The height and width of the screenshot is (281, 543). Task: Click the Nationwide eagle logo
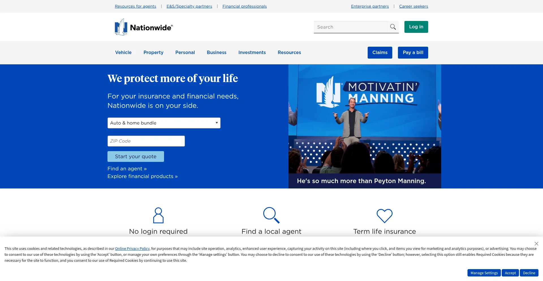coord(144,27)
